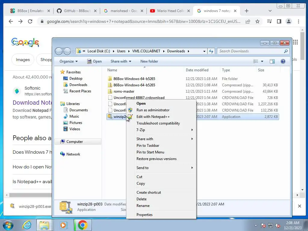Open Pictures library
This screenshot has height=231, width=308.
click(x=75, y=123)
